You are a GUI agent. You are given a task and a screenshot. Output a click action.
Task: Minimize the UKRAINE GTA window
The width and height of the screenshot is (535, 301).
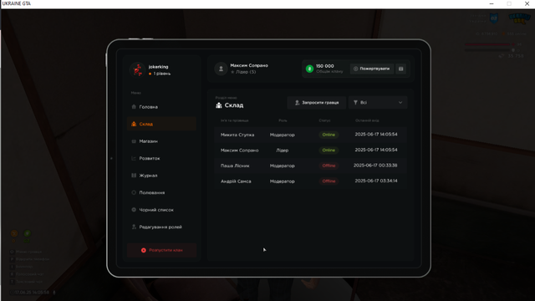point(492,3)
